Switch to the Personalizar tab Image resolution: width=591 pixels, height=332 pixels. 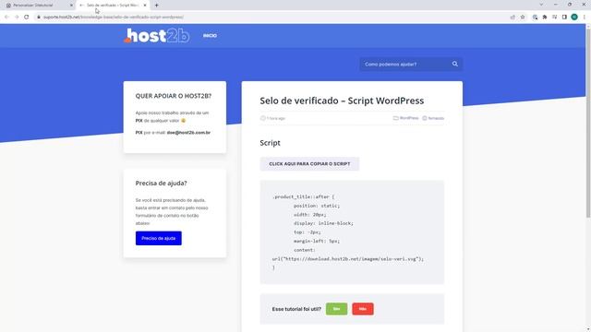tap(38, 6)
